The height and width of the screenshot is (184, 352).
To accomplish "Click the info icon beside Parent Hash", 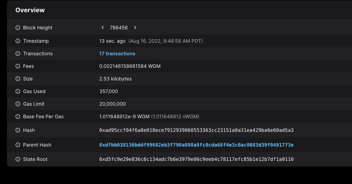I will click(x=18, y=145).
